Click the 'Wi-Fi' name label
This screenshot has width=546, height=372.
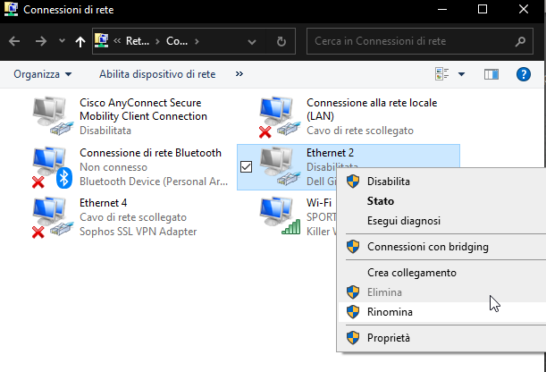click(x=319, y=203)
